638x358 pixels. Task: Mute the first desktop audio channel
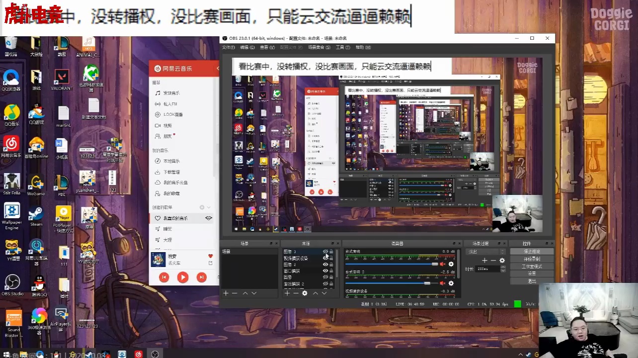tap(442, 264)
